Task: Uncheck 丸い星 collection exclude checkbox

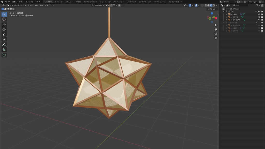Action: [x=256, y=11]
